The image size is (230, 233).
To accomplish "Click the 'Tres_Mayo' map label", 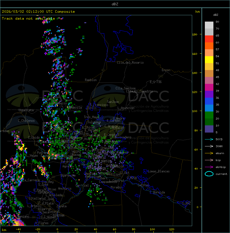I will point(91,117).
